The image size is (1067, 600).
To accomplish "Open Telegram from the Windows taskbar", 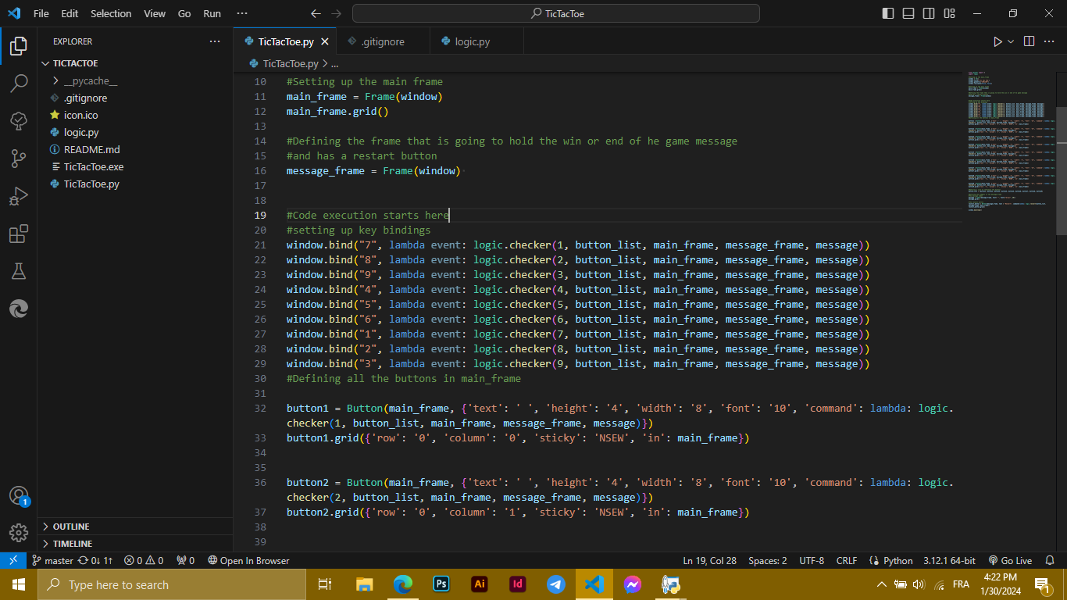I will click(556, 584).
